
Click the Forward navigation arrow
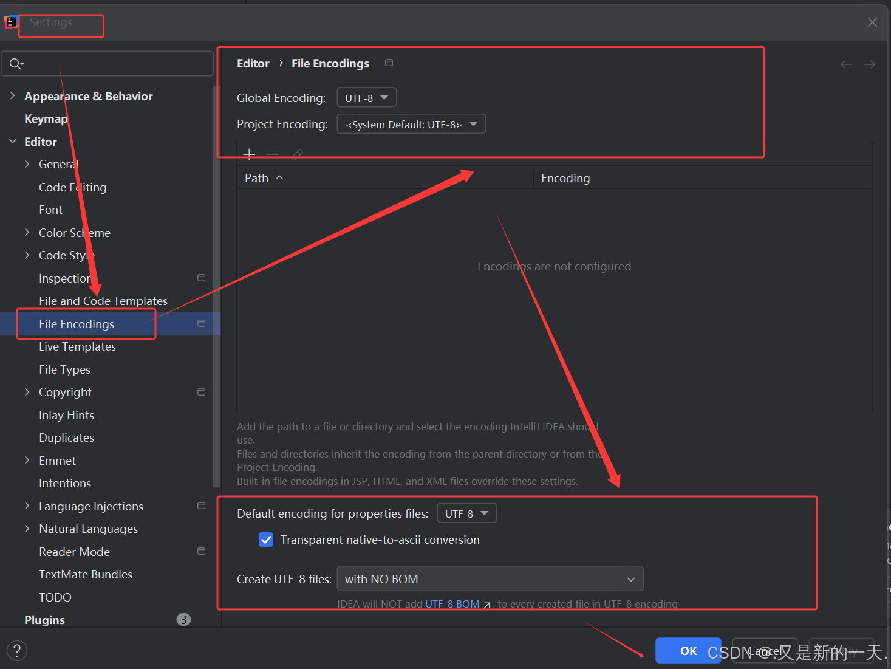pyautogui.click(x=870, y=64)
